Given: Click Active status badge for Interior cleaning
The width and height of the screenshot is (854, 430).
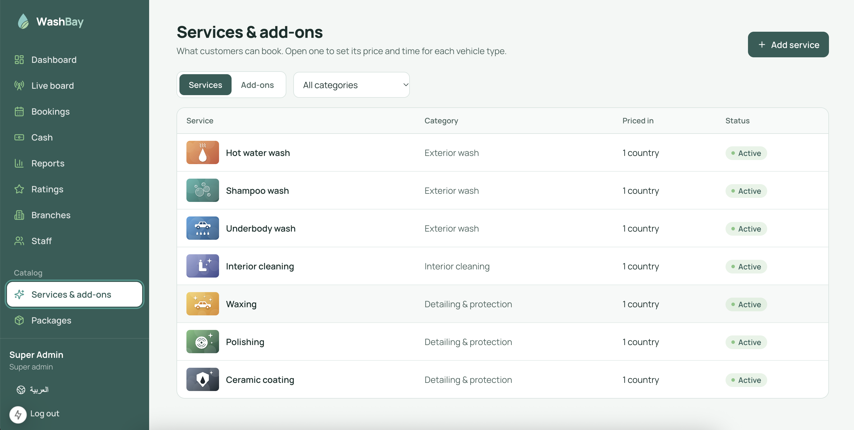Looking at the screenshot, I should click(746, 266).
